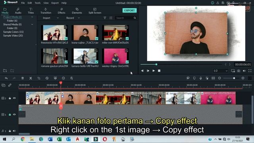
Task: Click the Record Voiceover microphone icon
Action: pos(200,78)
